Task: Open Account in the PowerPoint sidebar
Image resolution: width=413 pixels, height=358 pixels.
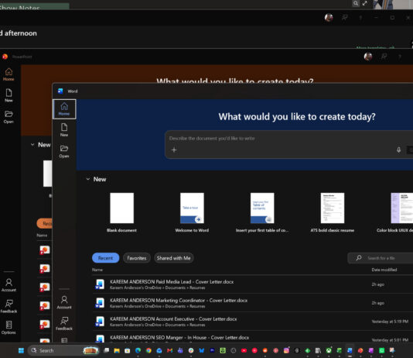Action: click(x=9, y=285)
